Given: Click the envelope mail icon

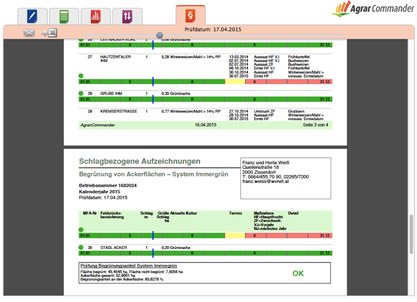Looking at the screenshot, I should [29, 33].
